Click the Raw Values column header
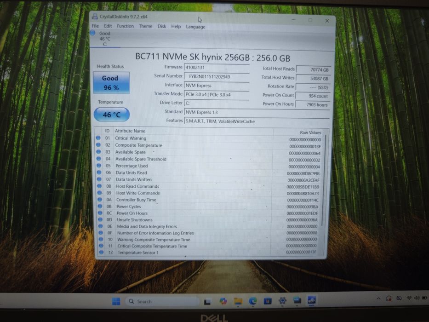429x322 pixels. (310, 132)
